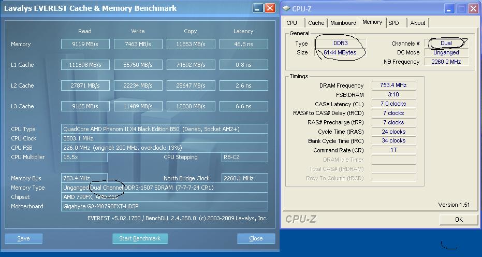Click DRAM Frequency field 753.4 MHz in CPU-Z
Viewport: 482px width, 257px height.
tap(394, 85)
